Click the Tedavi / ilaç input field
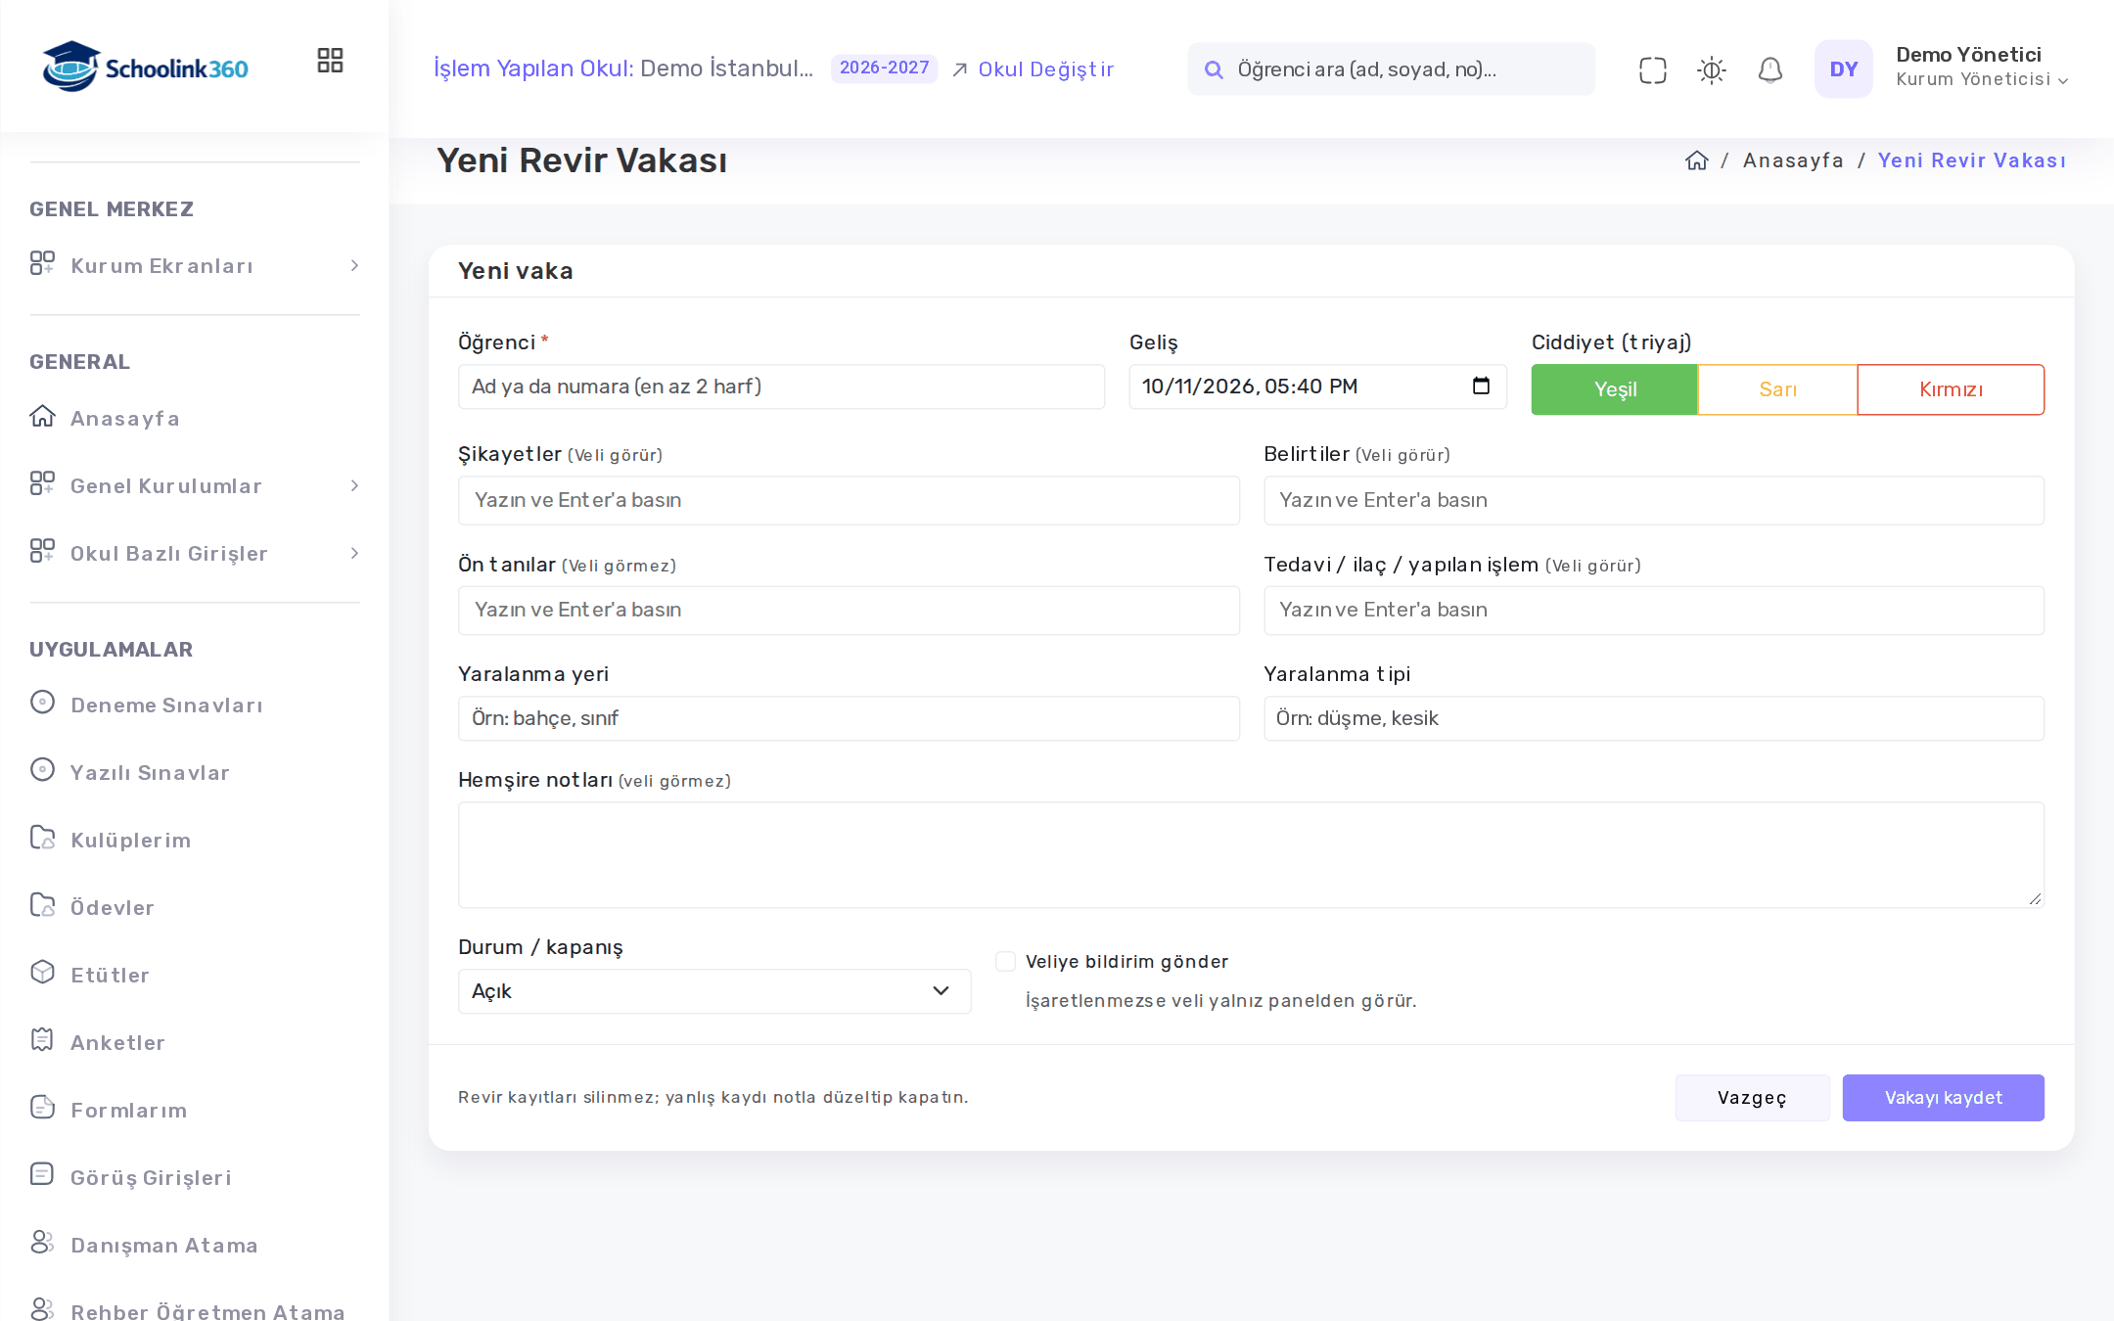This screenshot has width=2114, height=1321. (x=1654, y=610)
